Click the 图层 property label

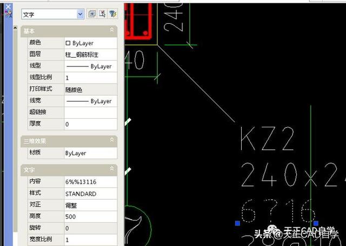pyautogui.click(x=35, y=54)
